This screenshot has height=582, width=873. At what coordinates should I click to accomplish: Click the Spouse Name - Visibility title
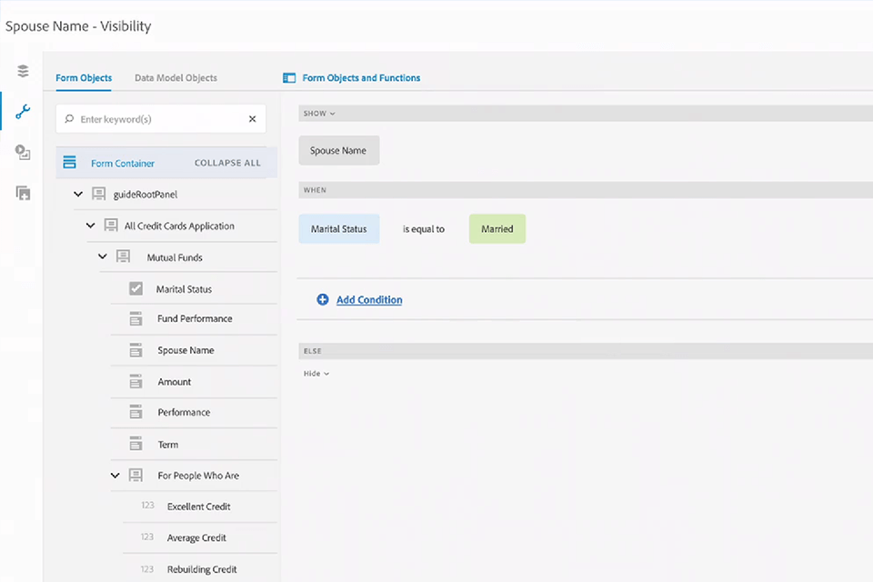pos(78,26)
